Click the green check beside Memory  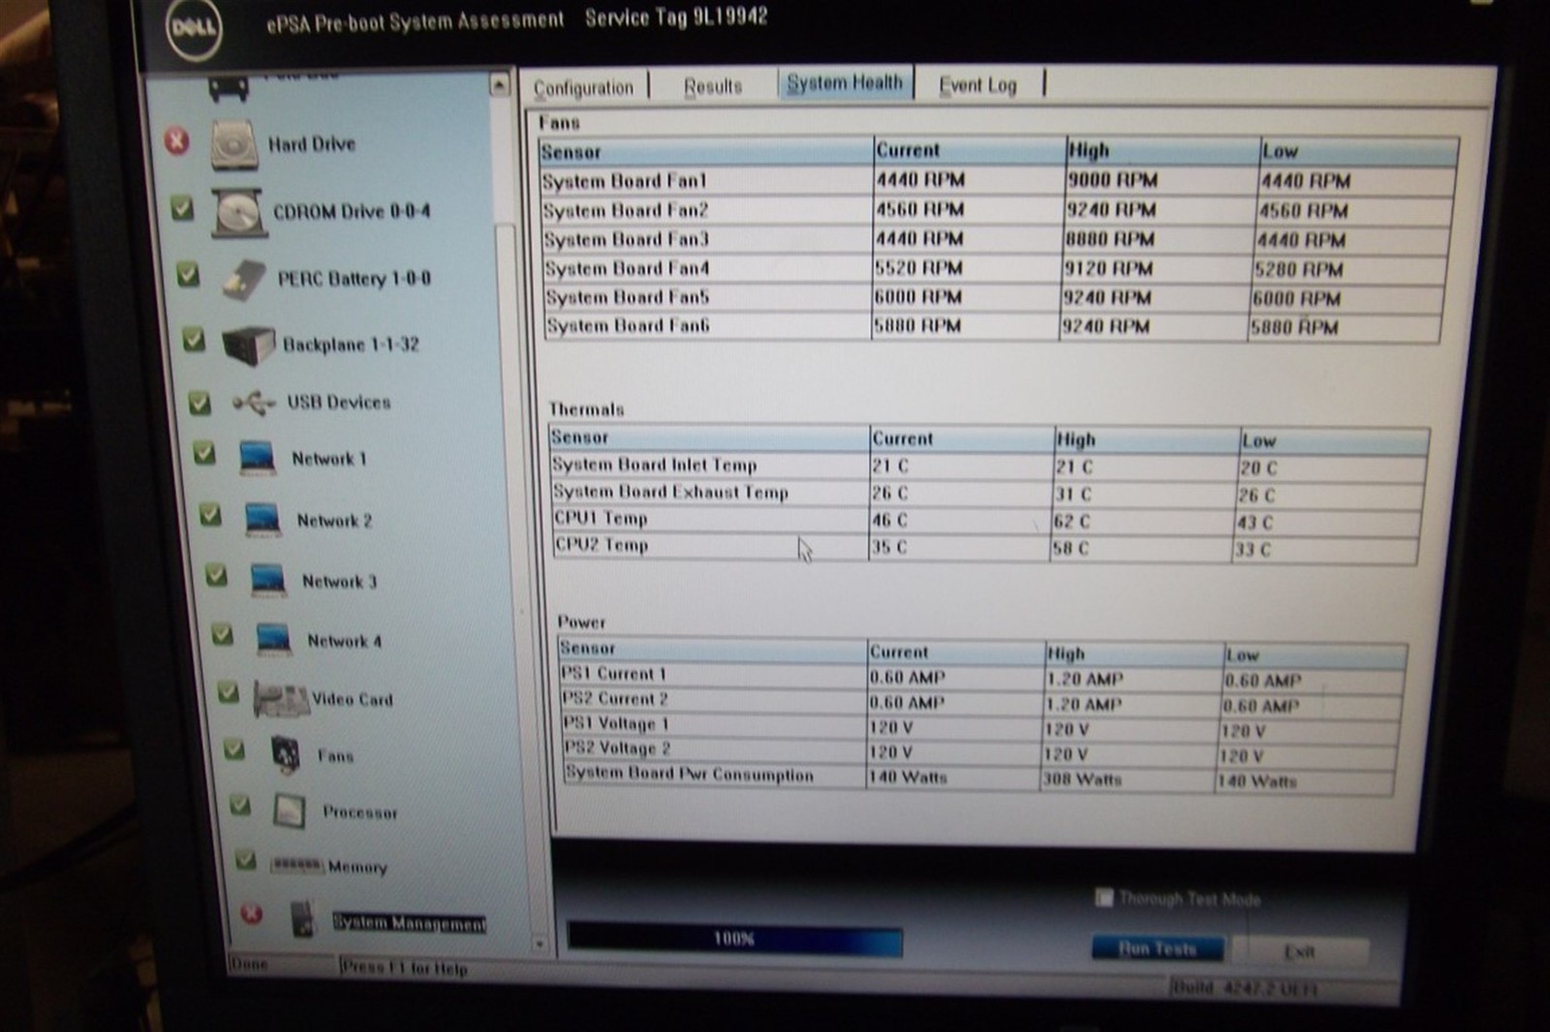coord(246,860)
